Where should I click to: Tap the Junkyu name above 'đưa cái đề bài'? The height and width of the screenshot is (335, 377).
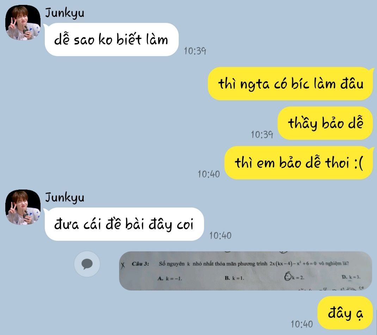65,197
